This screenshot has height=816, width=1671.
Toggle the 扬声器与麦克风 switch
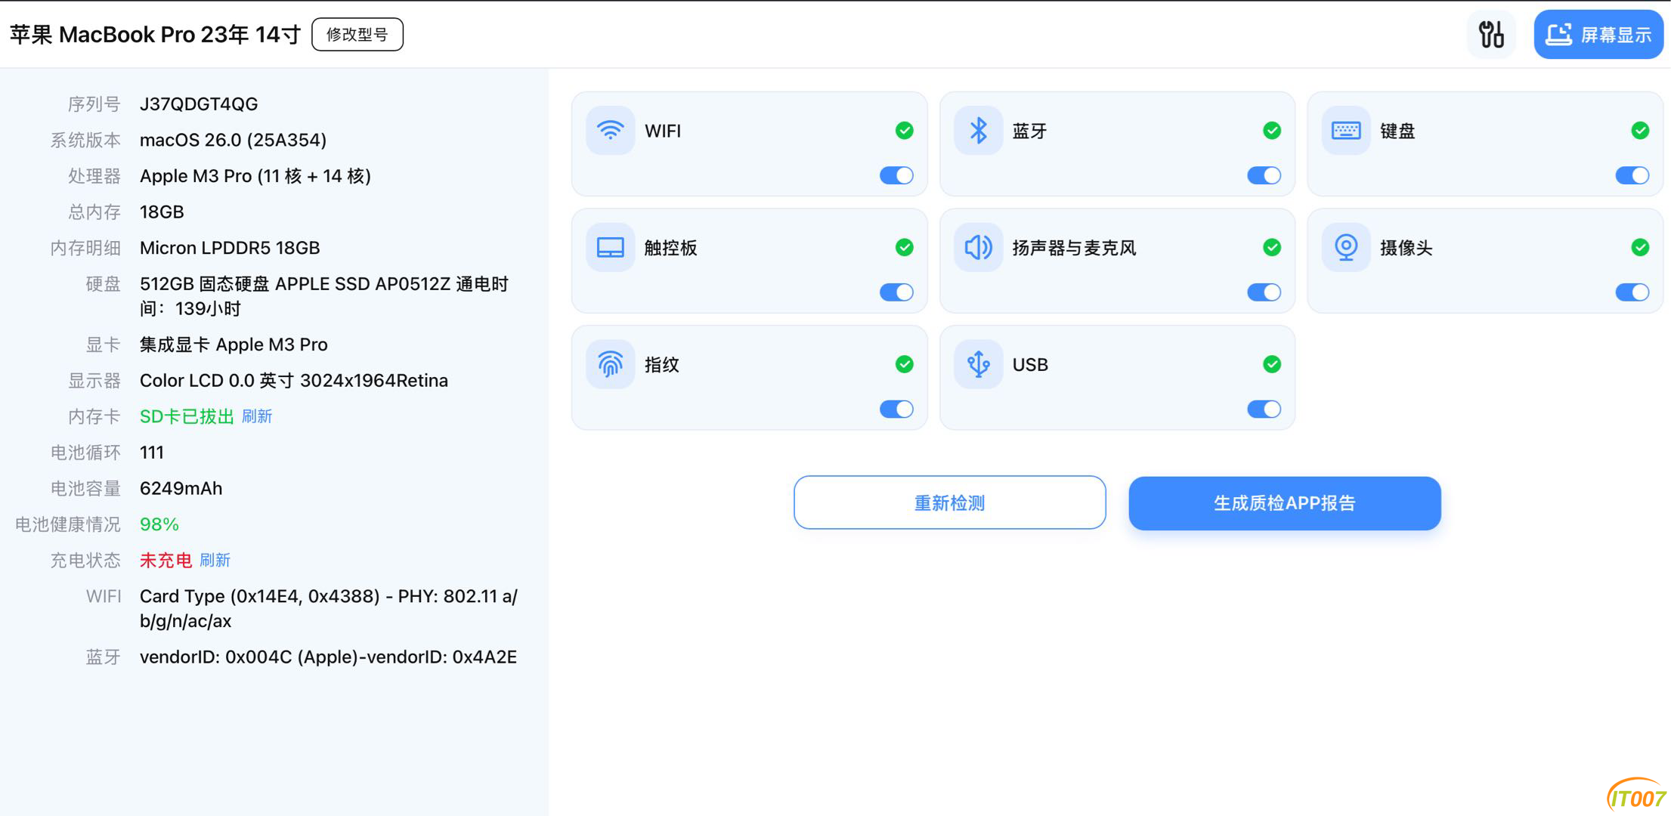(x=1264, y=292)
